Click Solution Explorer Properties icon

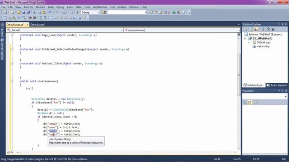(x=245, y=29)
